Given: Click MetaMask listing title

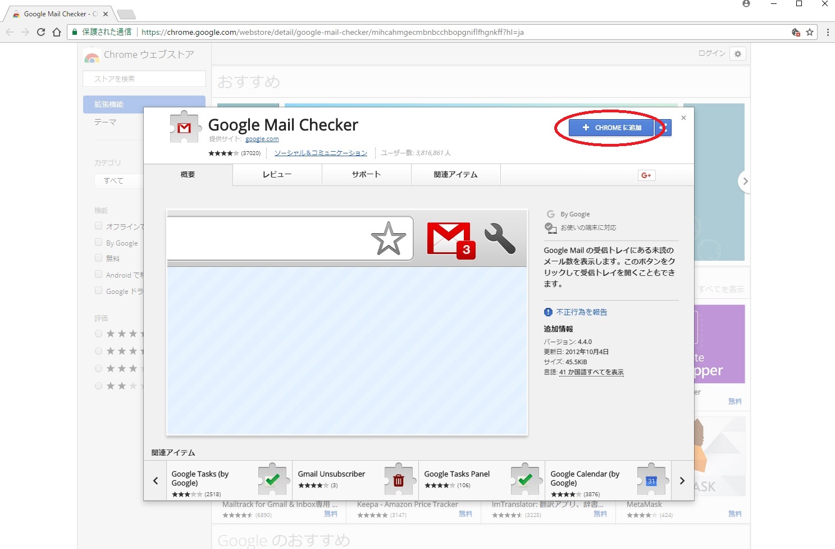Looking at the screenshot, I should point(644,505).
